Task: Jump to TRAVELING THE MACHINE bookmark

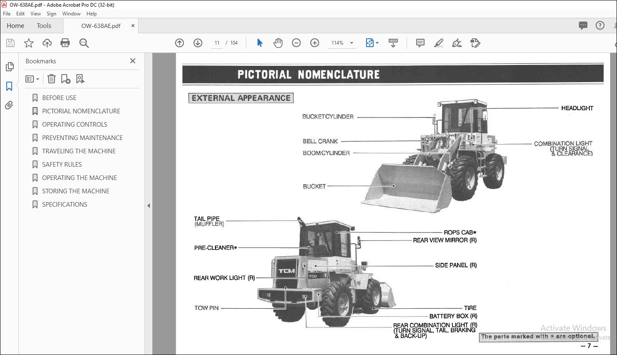Action: (x=78, y=151)
